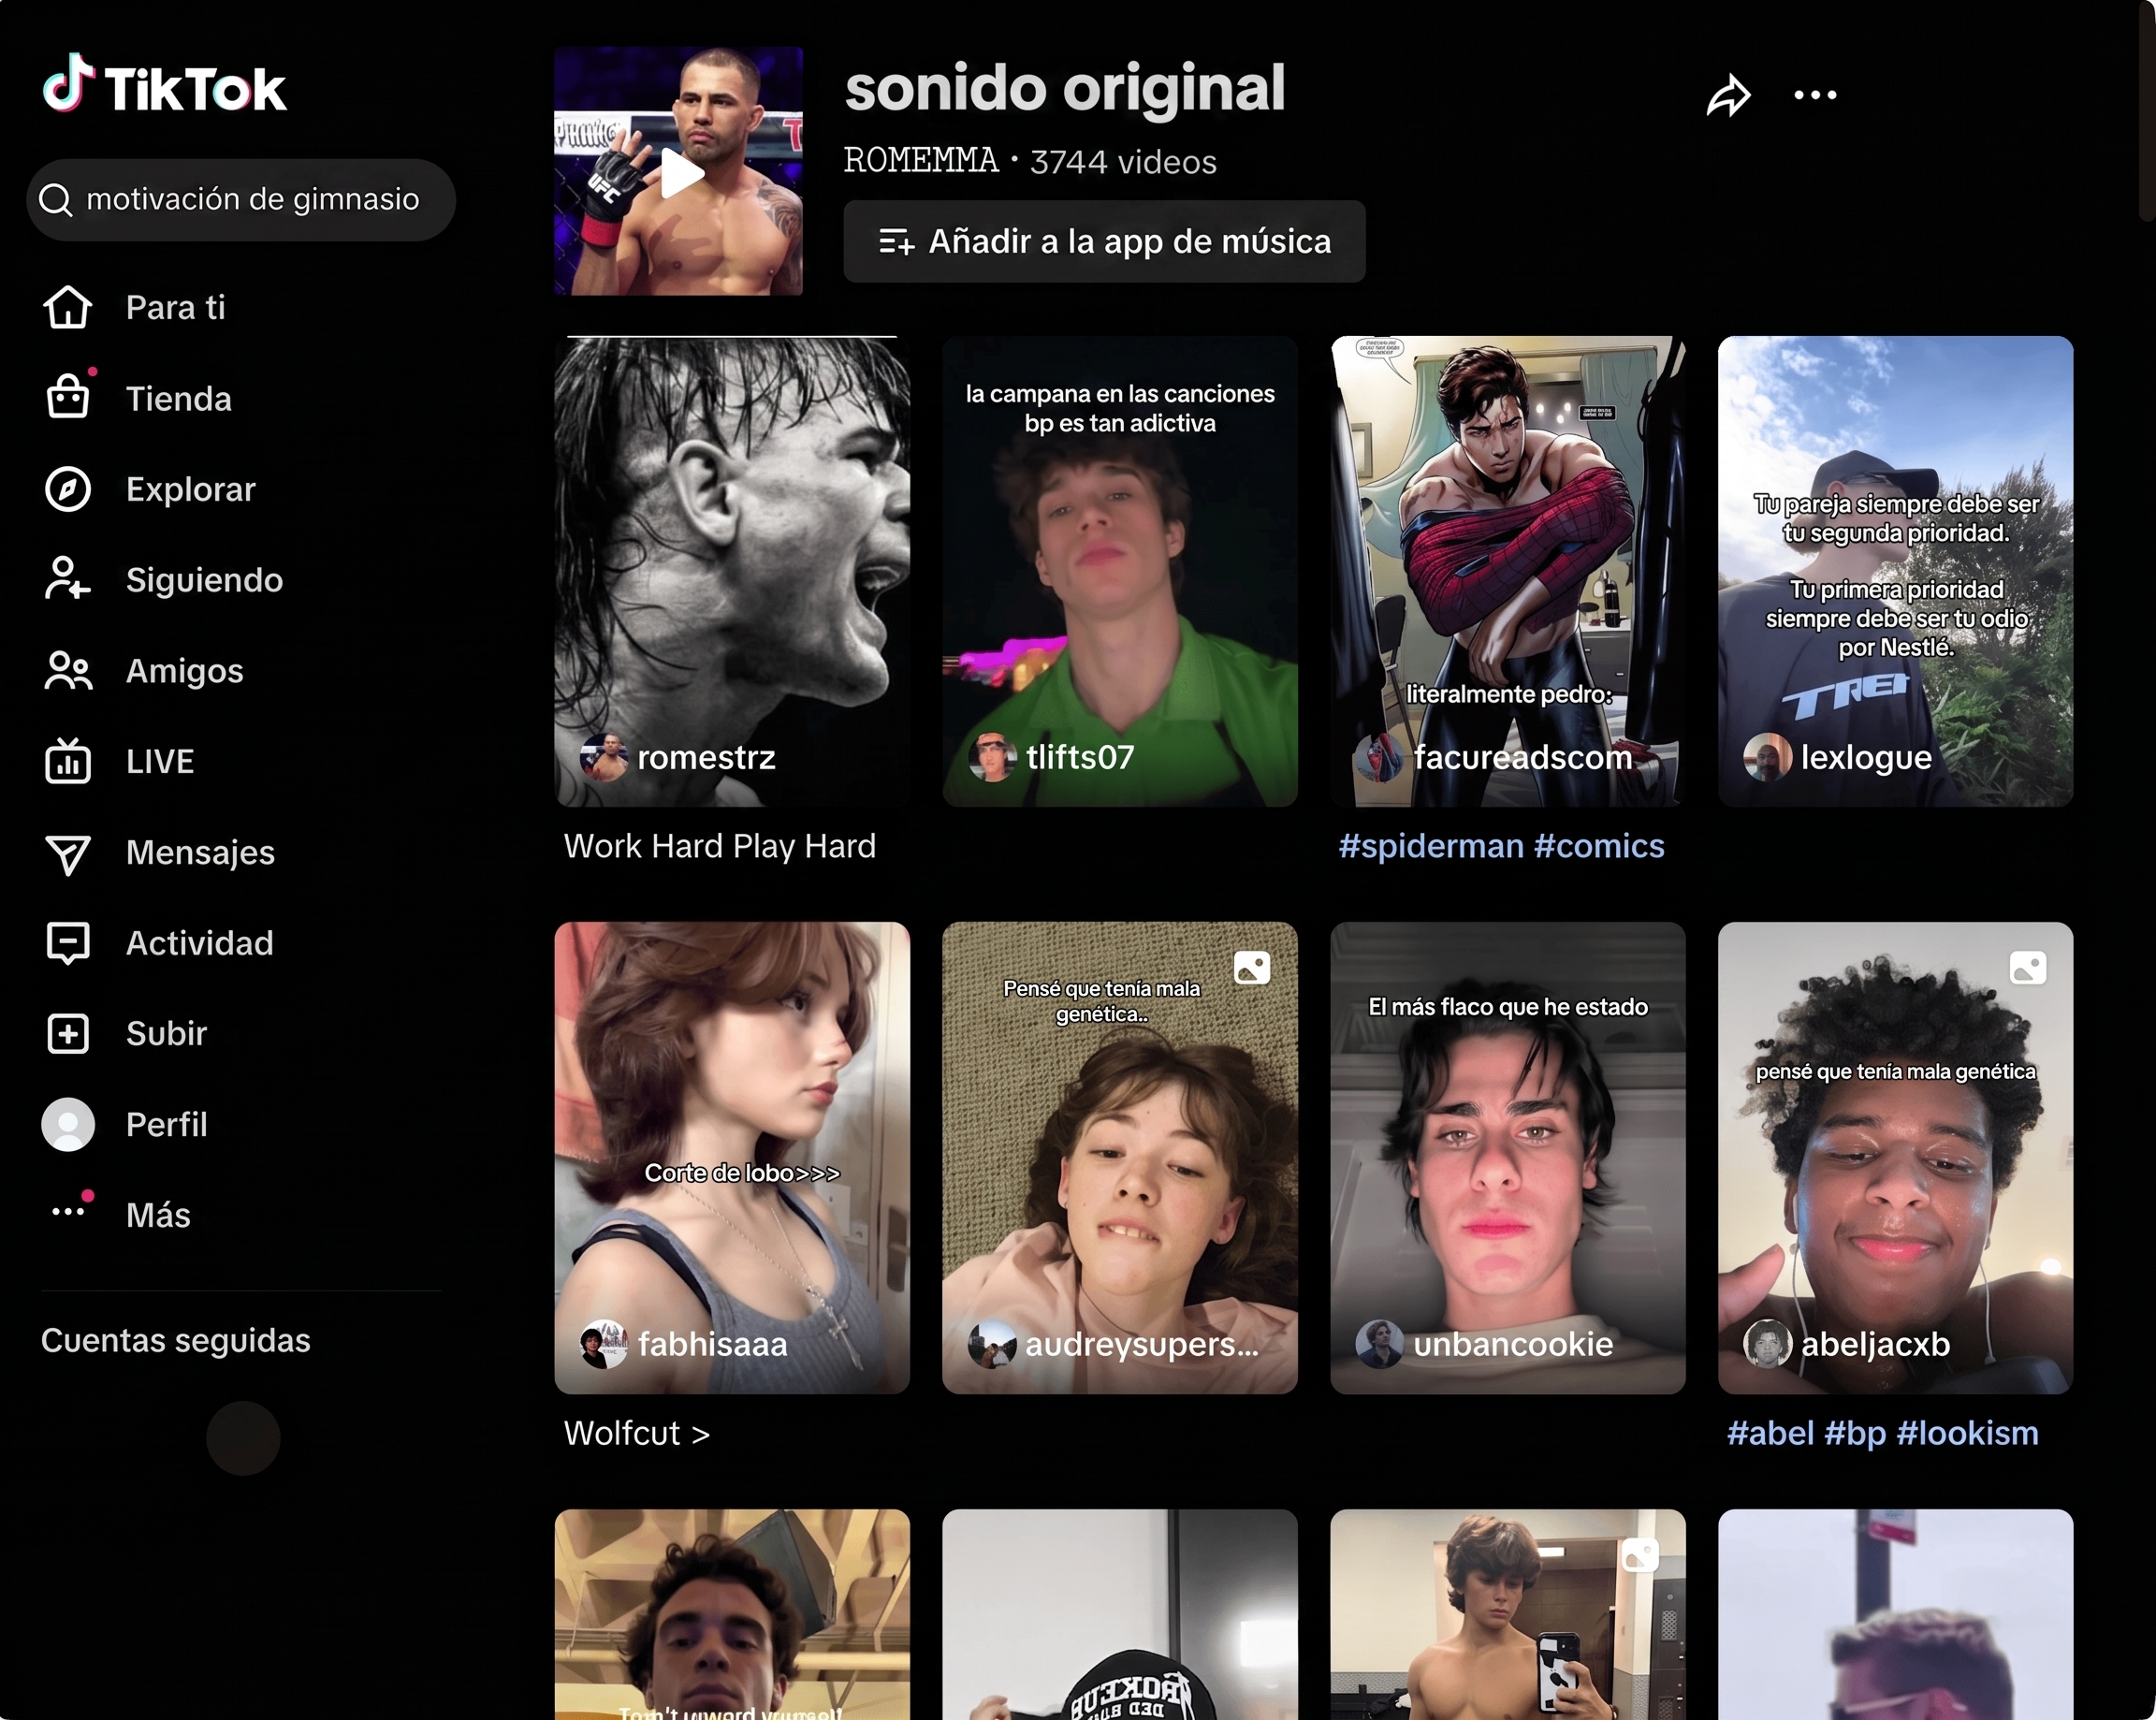
Task: Focus the search field 'motivación de gimnasio'
Action: click(x=241, y=200)
